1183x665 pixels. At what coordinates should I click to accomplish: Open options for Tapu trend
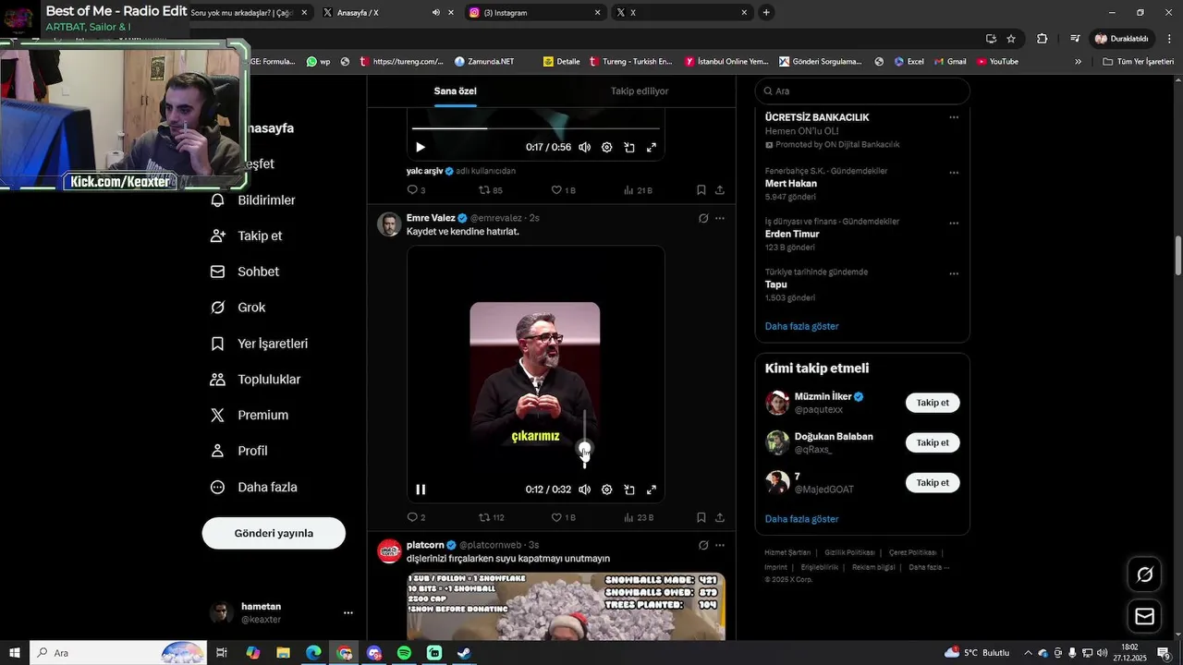point(954,274)
